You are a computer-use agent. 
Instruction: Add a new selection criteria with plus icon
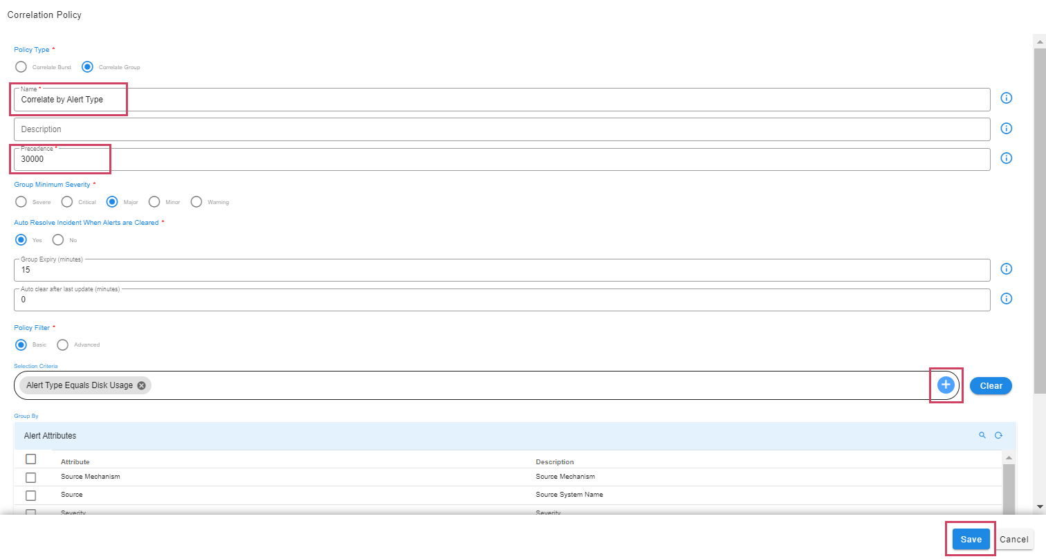point(946,385)
